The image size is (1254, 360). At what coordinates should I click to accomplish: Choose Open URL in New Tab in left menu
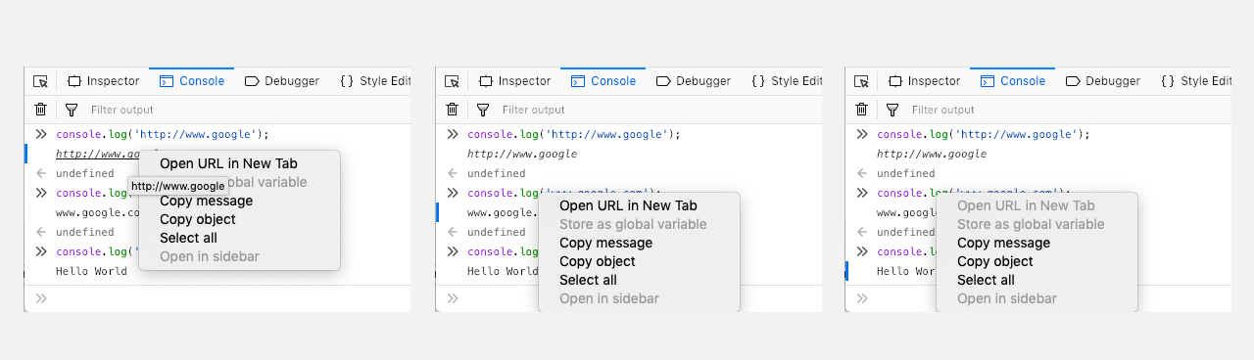pos(228,163)
